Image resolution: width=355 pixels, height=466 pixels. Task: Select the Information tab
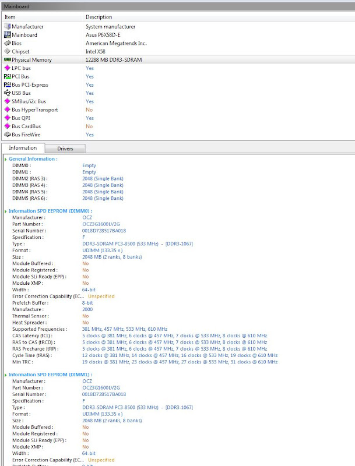23,148
